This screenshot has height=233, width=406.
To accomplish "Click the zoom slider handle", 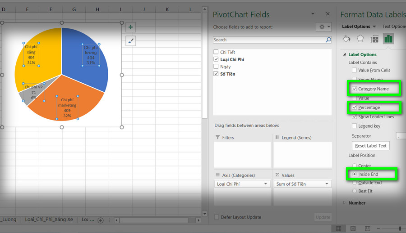I will (x=400, y=229).
